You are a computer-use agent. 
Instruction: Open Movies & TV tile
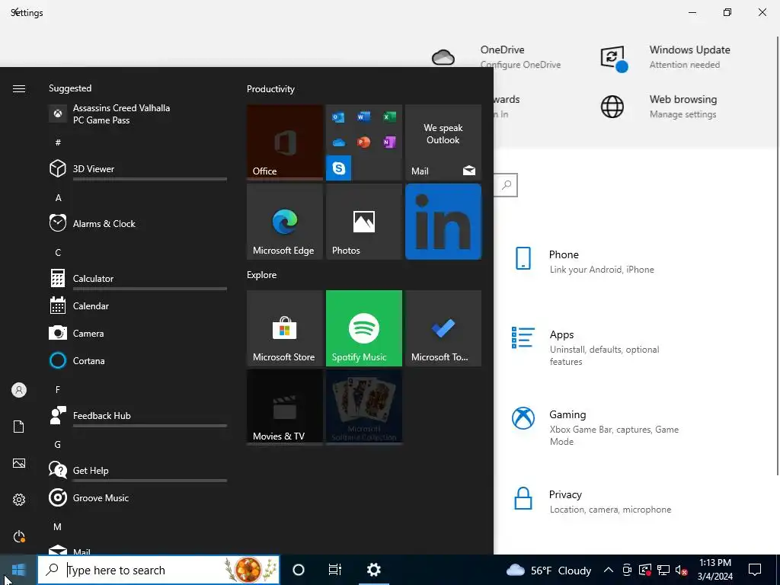point(285,407)
